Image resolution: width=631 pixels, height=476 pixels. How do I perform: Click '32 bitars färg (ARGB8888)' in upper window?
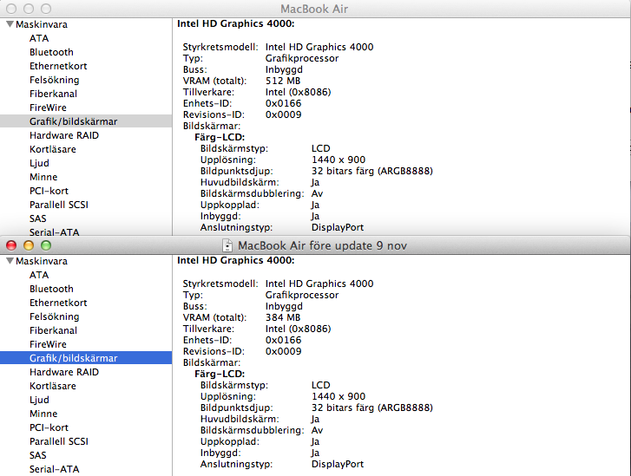point(372,171)
